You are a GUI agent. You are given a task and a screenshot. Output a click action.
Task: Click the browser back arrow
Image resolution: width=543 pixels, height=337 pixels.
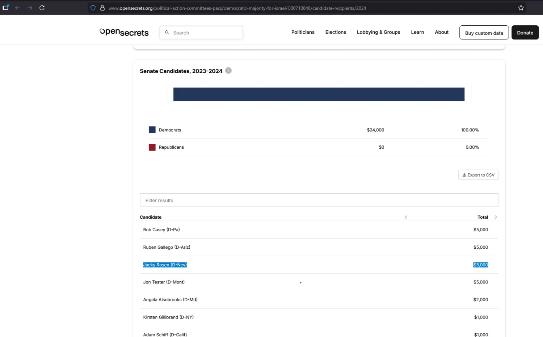click(17, 8)
